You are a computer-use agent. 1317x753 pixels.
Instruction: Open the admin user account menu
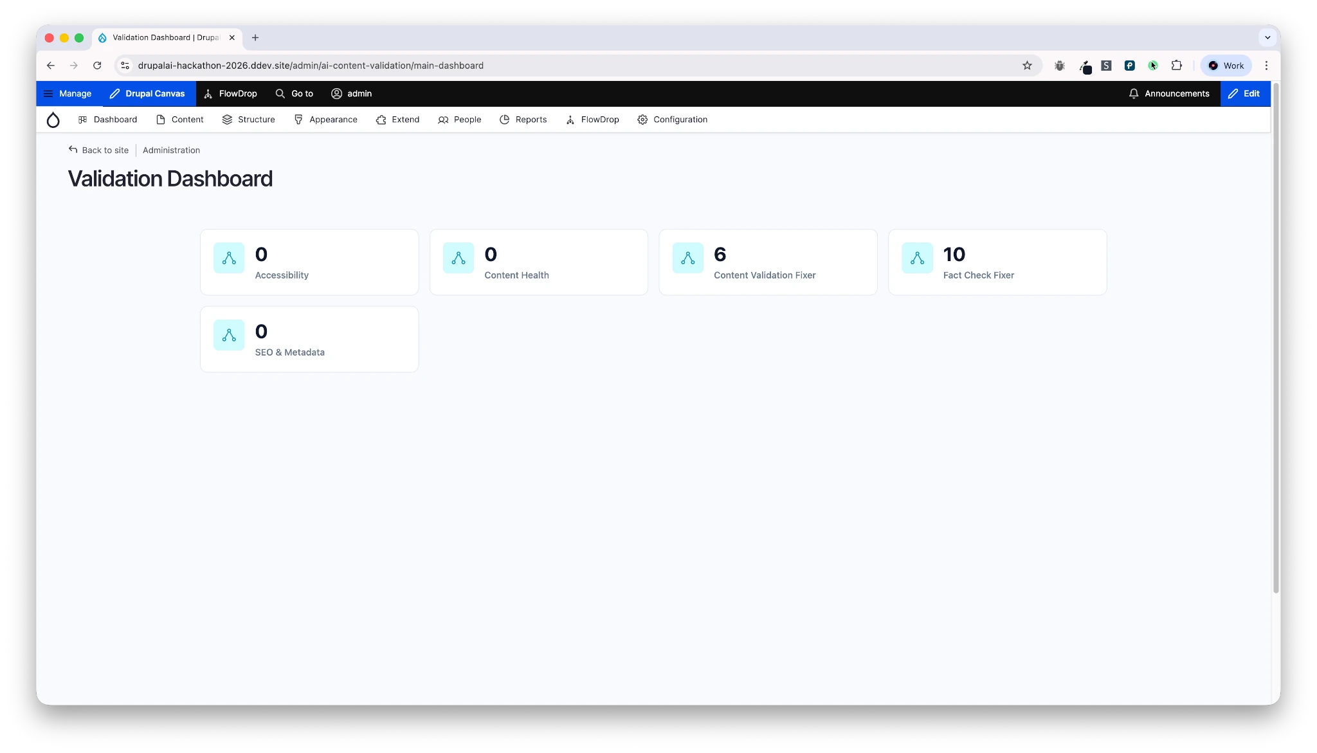tap(351, 94)
